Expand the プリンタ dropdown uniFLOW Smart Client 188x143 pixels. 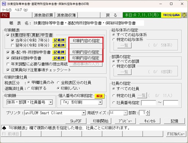pos(83,113)
